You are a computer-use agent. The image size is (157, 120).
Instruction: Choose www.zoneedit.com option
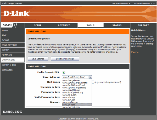[77, 107]
